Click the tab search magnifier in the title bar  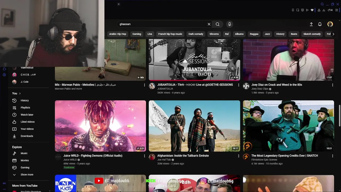(322, 4)
